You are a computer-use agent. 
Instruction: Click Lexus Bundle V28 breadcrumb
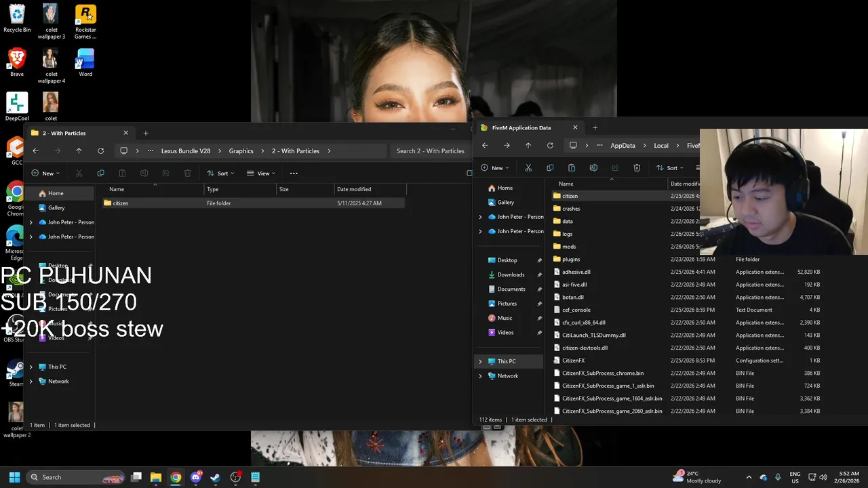tap(186, 151)
